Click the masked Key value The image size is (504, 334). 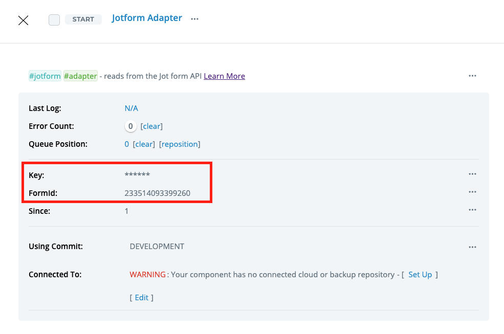pyautogui.click(x=137, y=174)
